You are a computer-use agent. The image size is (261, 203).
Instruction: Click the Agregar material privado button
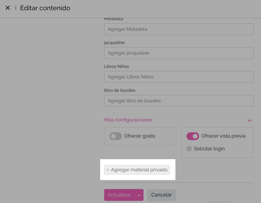[x=137, y=170]
